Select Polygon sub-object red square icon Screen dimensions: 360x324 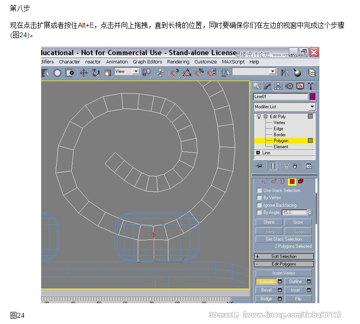(292, 182)
